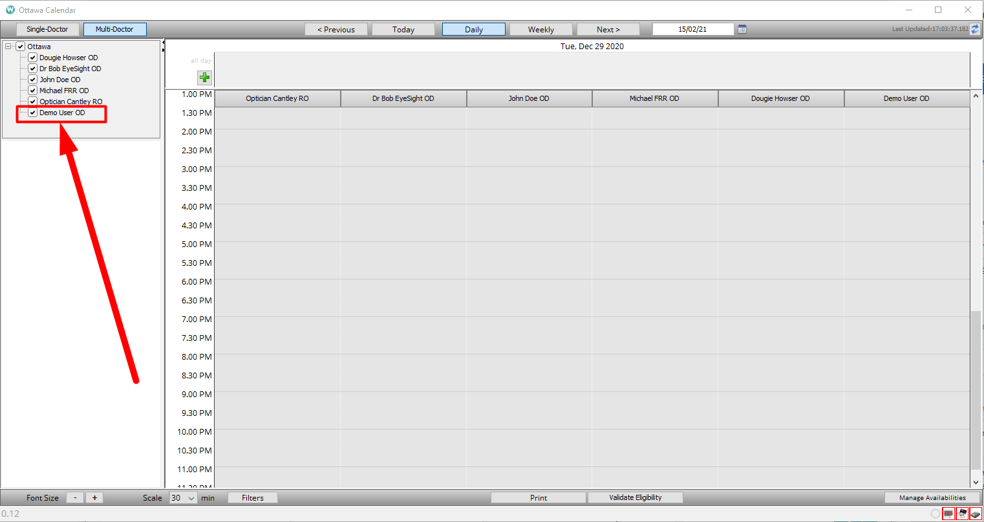Click the down arrow on the calendar scrollbar

(x=976, y=481)
